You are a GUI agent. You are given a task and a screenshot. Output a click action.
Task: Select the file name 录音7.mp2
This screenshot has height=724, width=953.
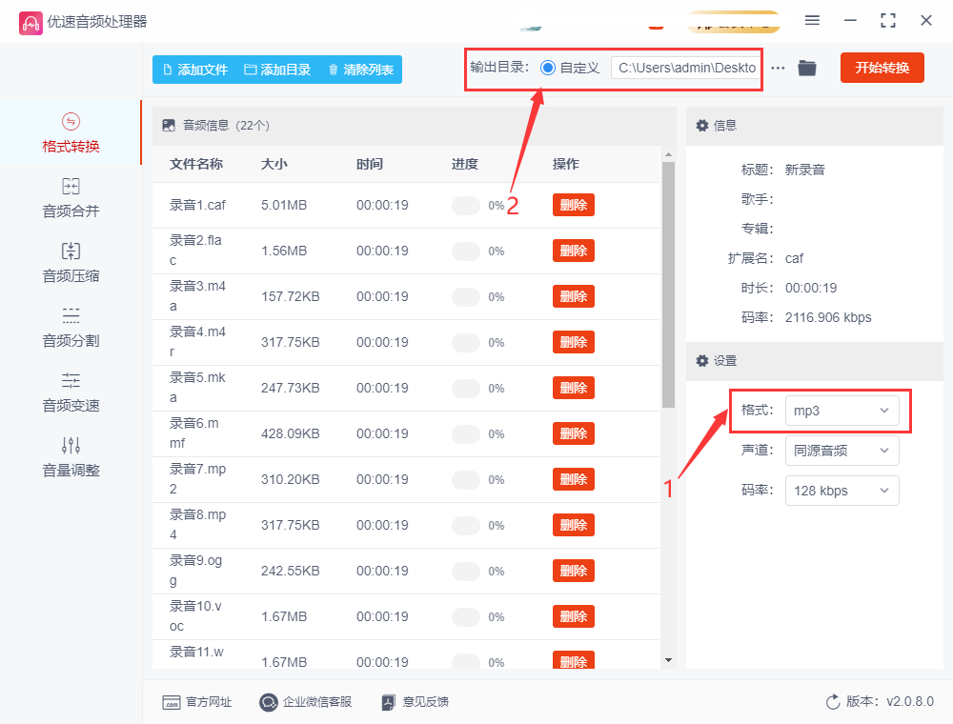(x=197, y=478)
